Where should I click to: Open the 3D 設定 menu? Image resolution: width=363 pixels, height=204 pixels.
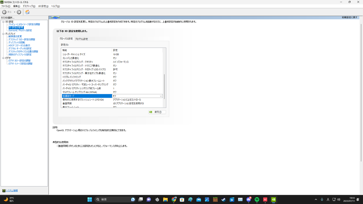(43, 6)
